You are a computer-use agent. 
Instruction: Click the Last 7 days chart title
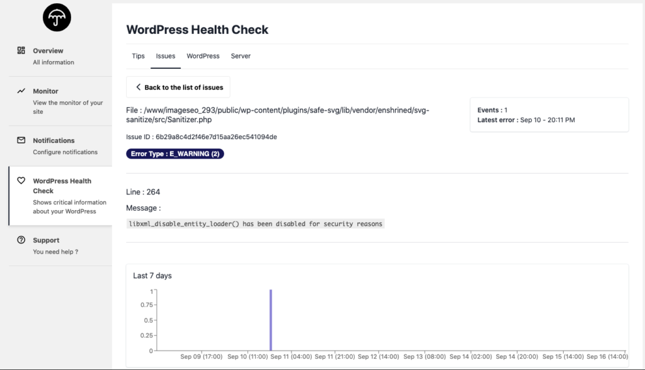tap(152, 276)
